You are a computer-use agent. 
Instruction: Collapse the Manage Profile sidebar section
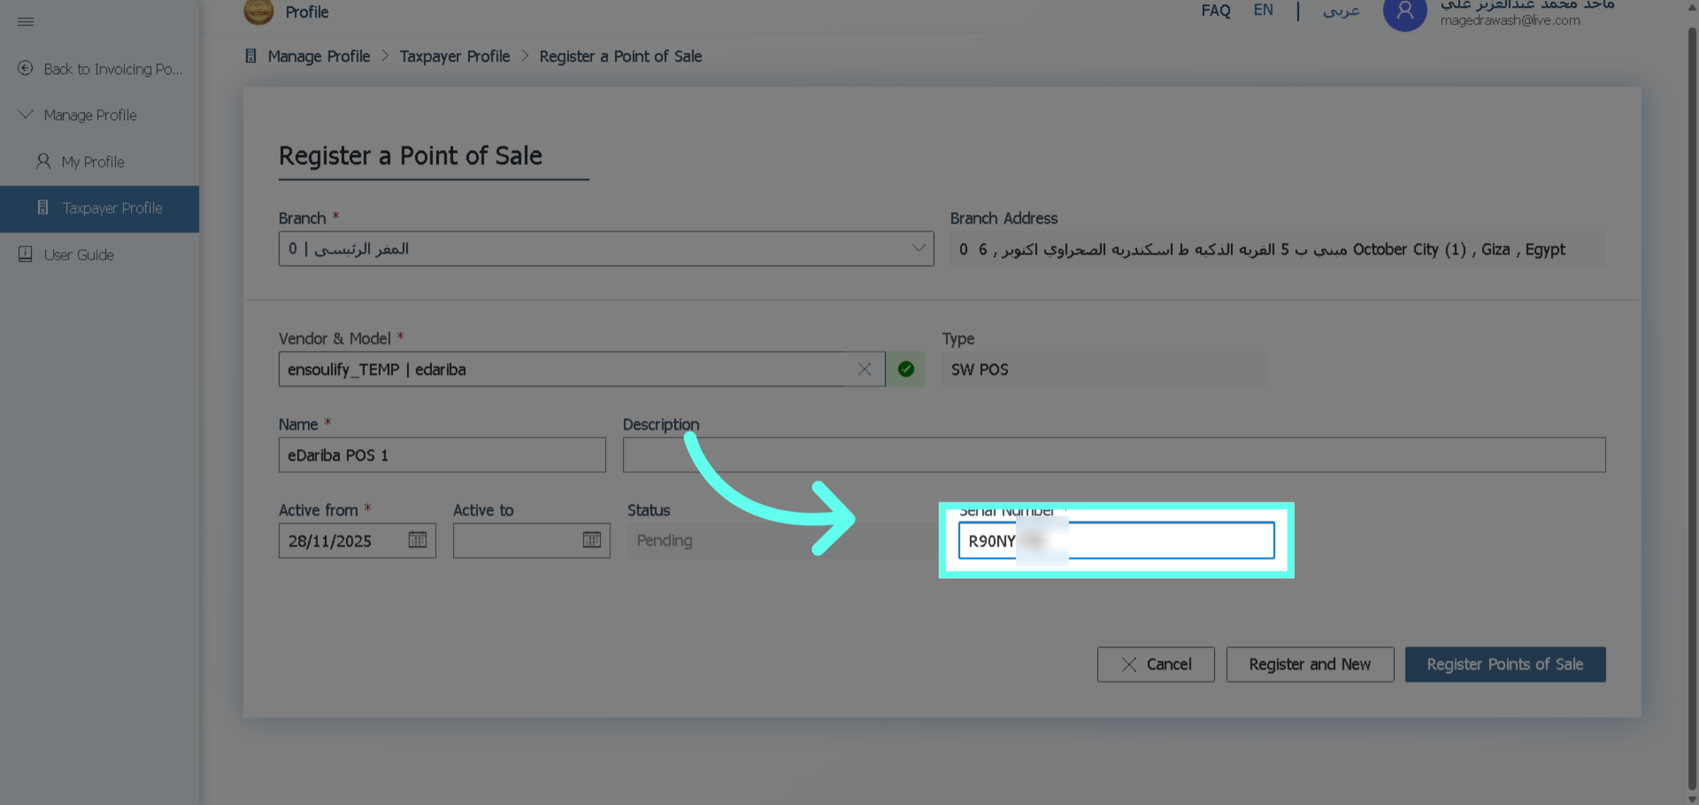pyautogui.click(x=25, y=115)
